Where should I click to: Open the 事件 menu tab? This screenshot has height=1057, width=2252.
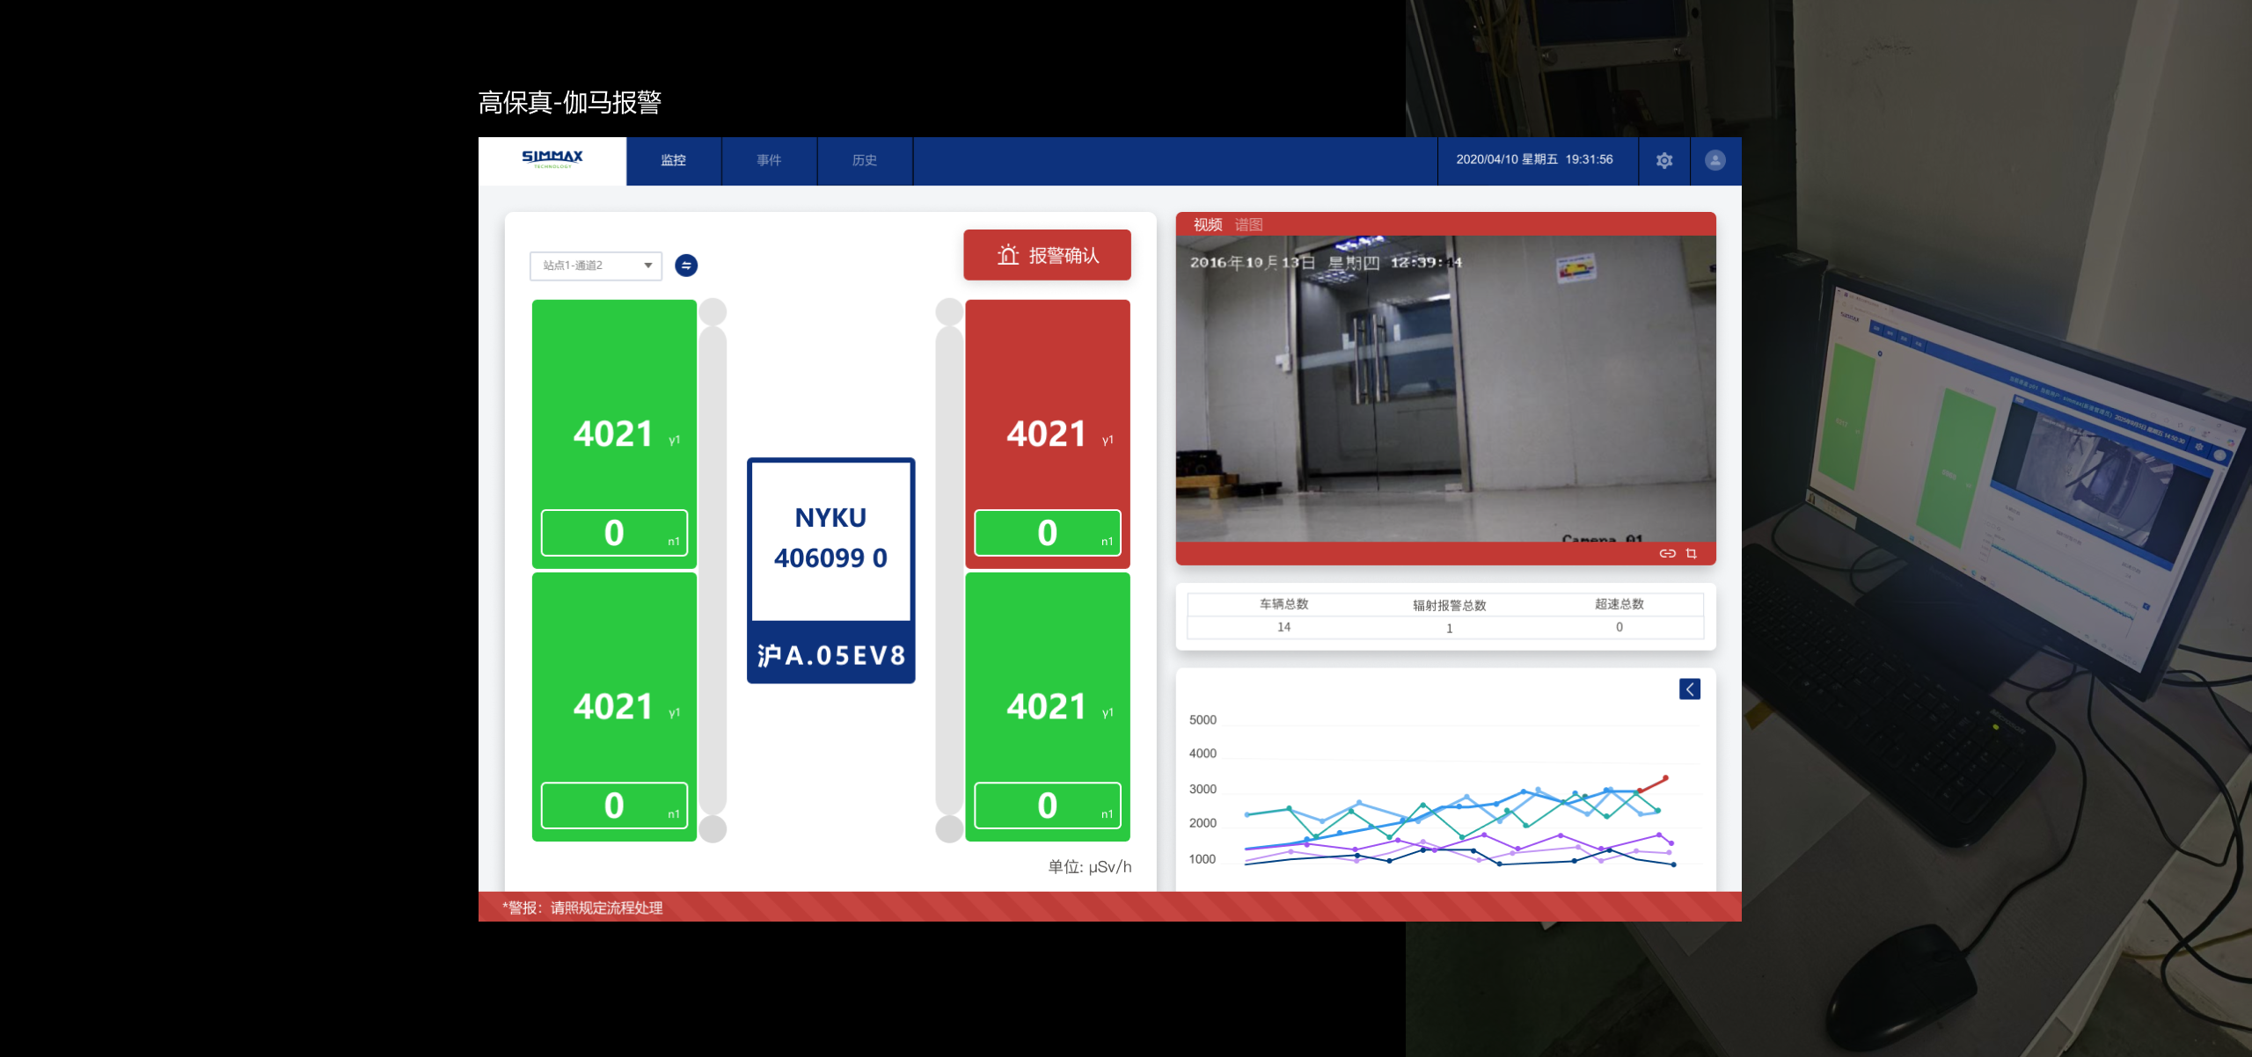(x=769, y=161)
